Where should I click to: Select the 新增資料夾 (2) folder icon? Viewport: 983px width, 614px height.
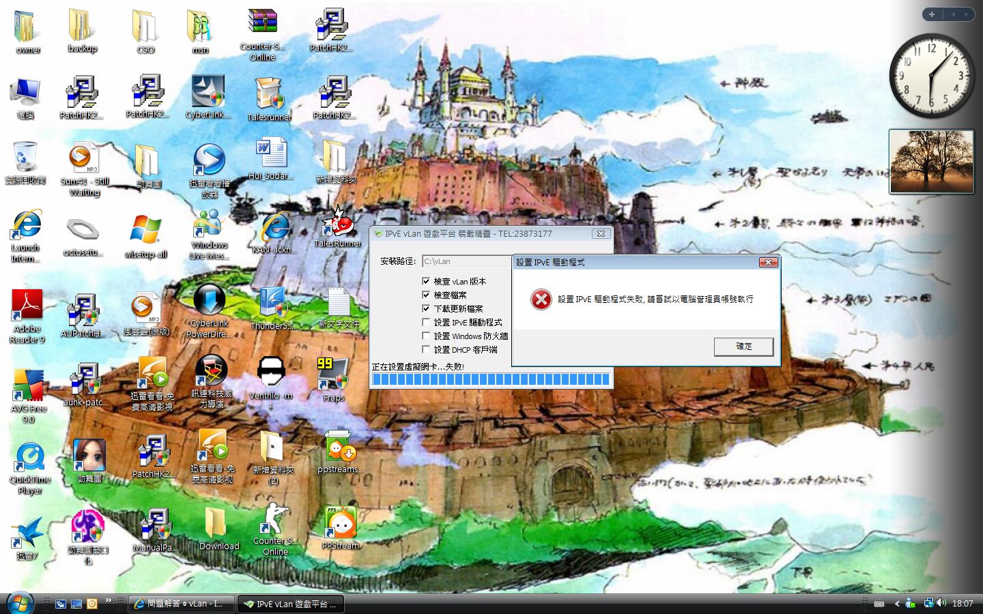pos(273,457)
